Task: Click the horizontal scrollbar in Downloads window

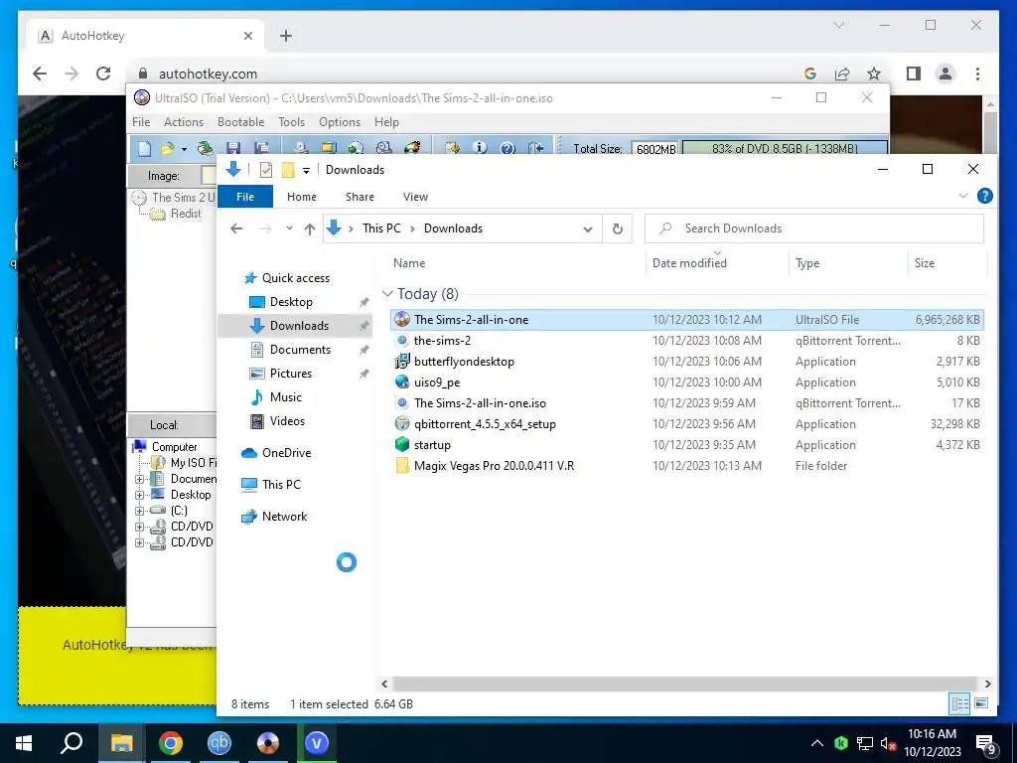Action: 684,684
